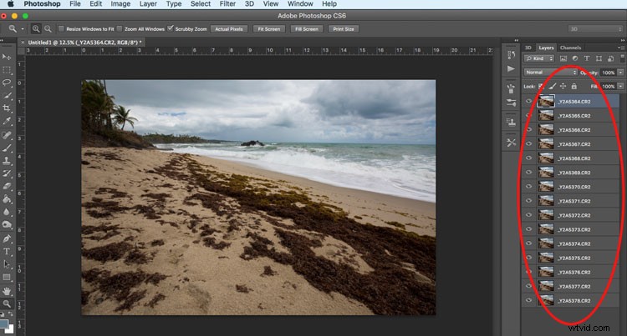Open the Clone Source panel icon
Viewport: 627px width, 336px height.
point(511,122)
